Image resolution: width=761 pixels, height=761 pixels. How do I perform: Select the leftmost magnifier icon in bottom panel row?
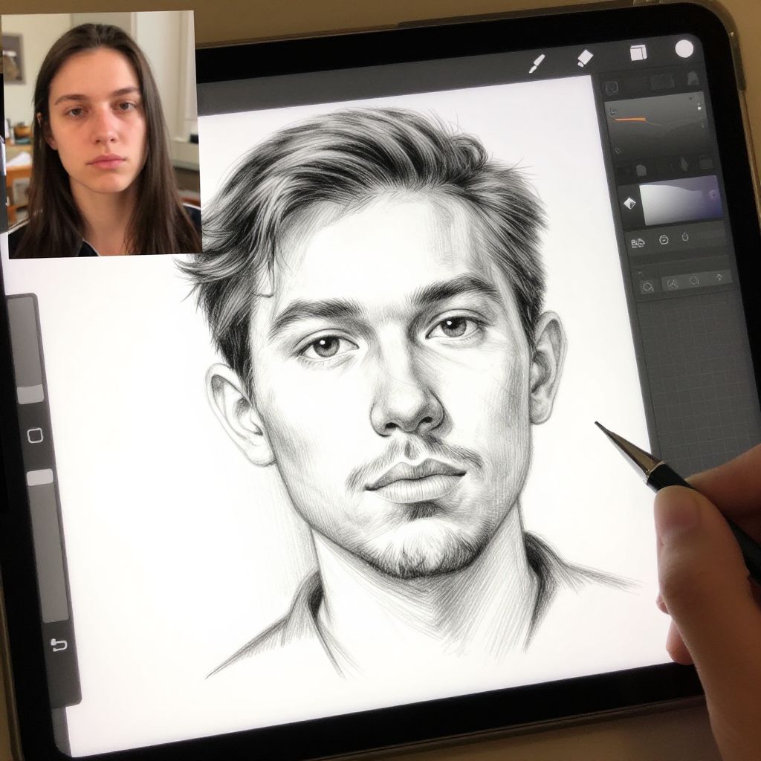click(x=647, y=286)
